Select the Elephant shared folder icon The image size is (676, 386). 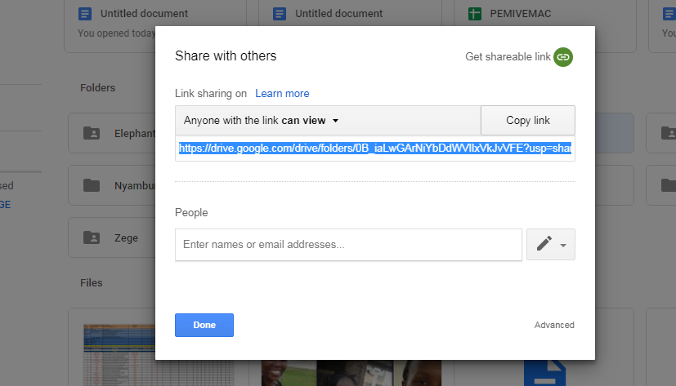(x=92, y=133)
